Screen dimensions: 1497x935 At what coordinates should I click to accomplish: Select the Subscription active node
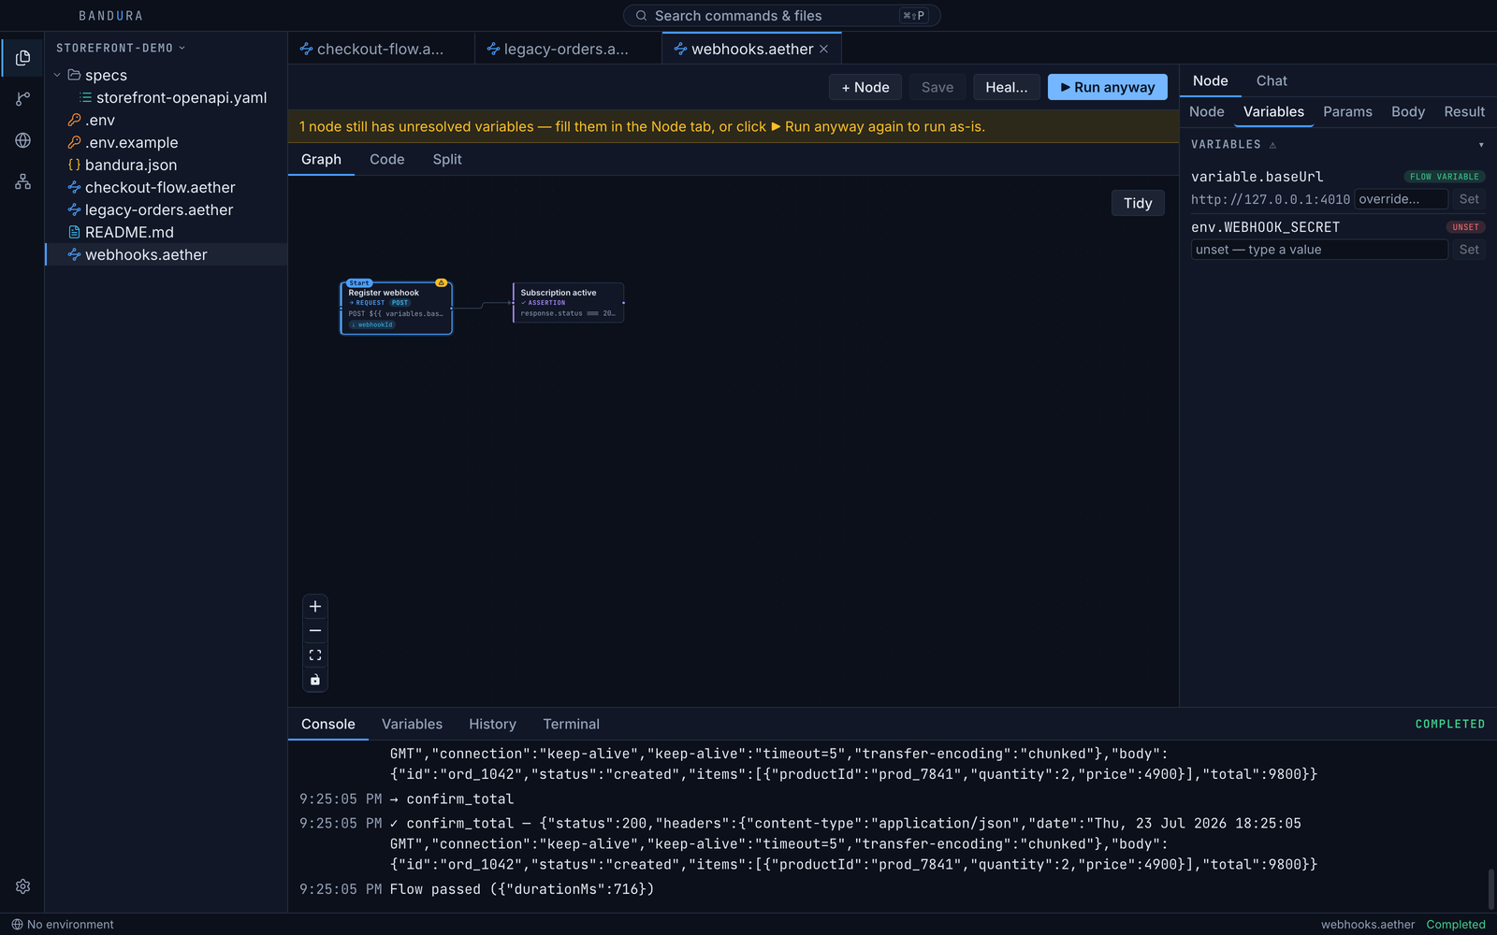[x=568, y=303]
